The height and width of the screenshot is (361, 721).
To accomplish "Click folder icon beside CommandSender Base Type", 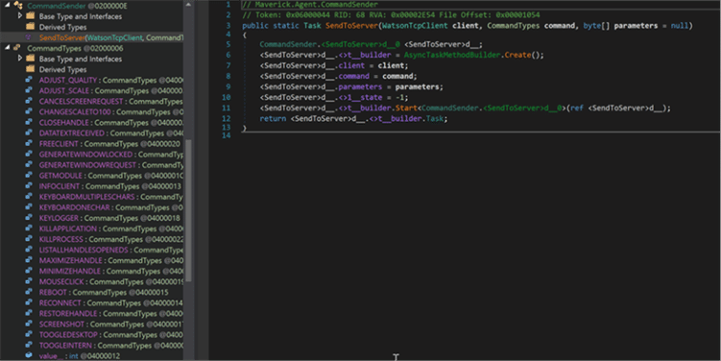I will [x=31, y=16].
